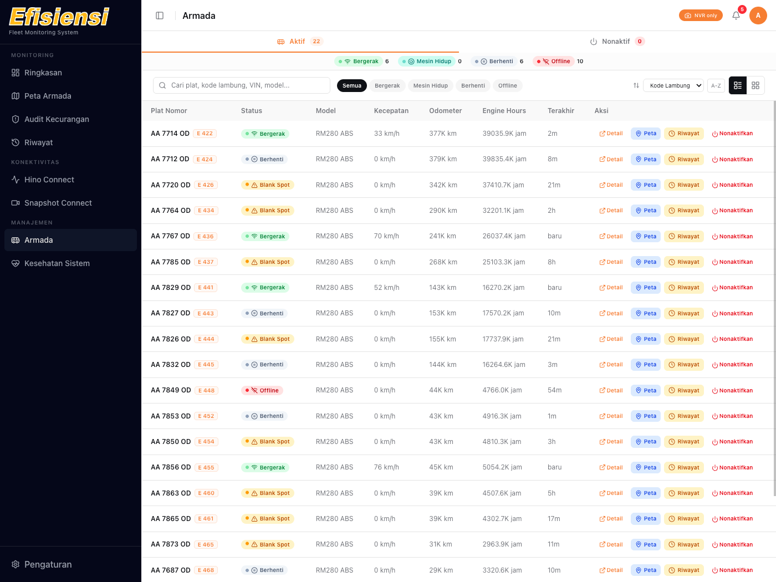Nonaktifkan vehicle AA 7767 OD

732,237
